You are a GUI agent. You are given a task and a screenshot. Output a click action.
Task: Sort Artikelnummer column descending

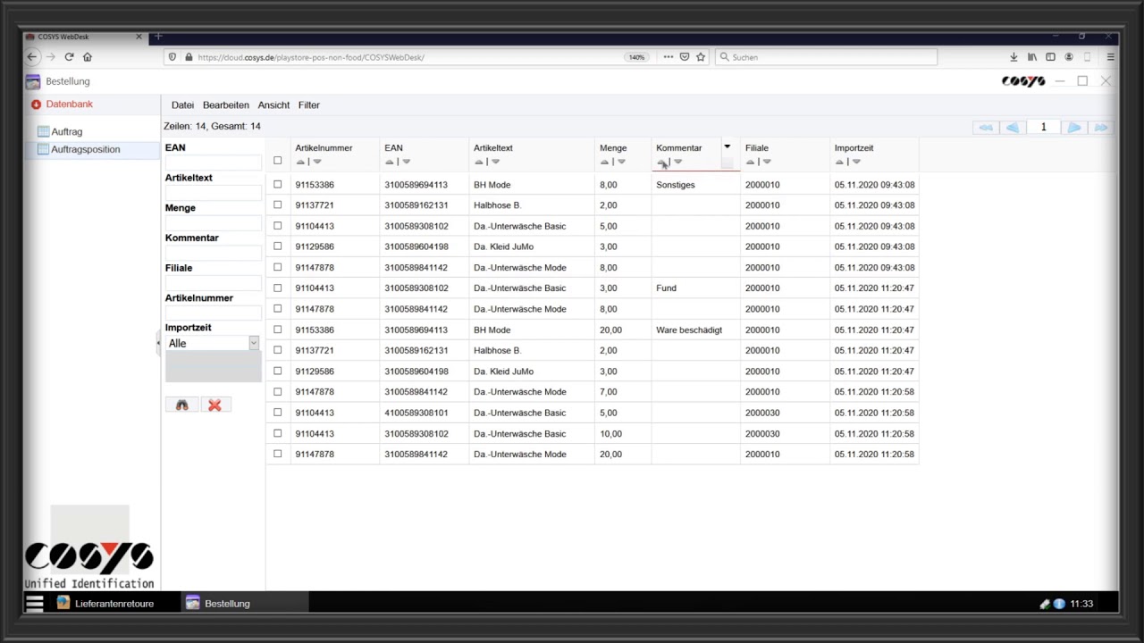(x=317, y=162)
